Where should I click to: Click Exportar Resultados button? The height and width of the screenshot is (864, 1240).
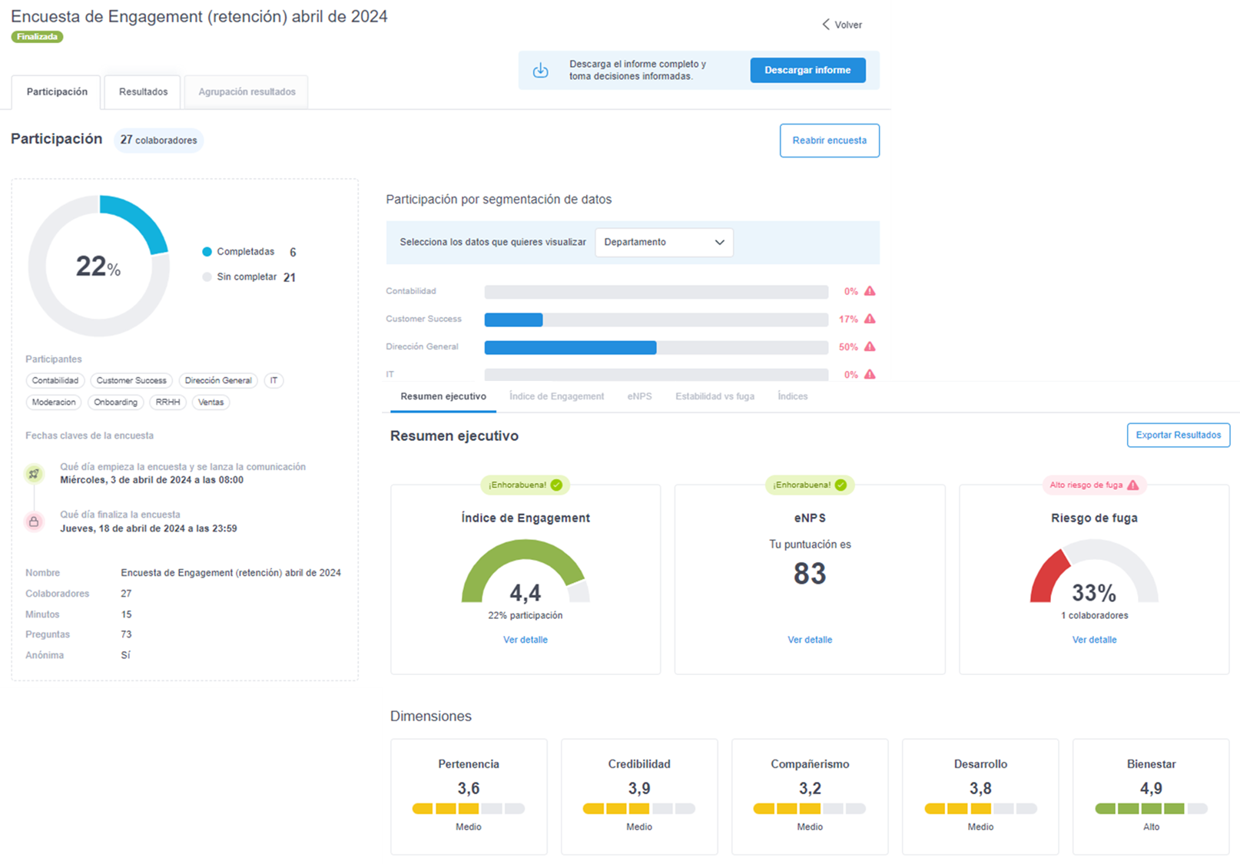click(1178, 435)
